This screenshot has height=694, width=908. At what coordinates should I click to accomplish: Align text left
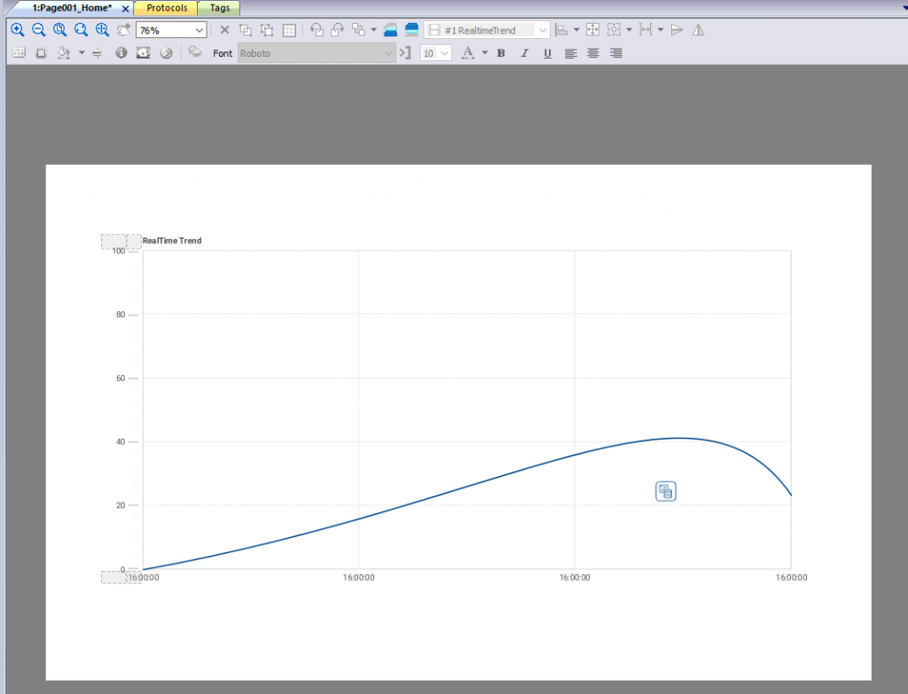[570, 53]
